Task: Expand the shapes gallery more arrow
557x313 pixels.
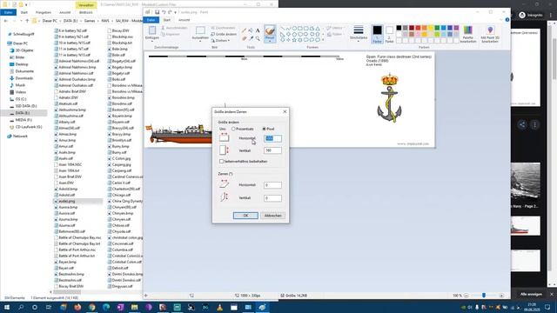Action: point(323,39)
